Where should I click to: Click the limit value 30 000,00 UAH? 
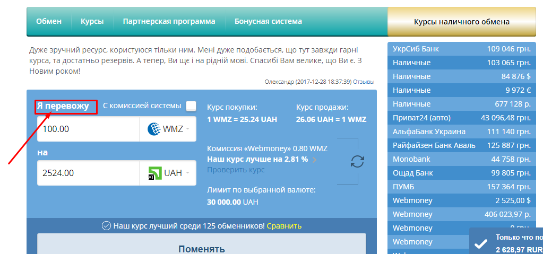232,202
